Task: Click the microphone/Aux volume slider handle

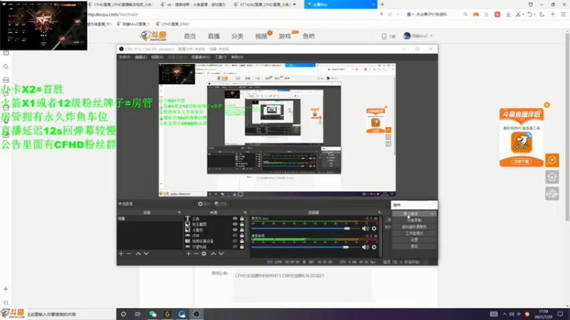Action: (347, 228)
